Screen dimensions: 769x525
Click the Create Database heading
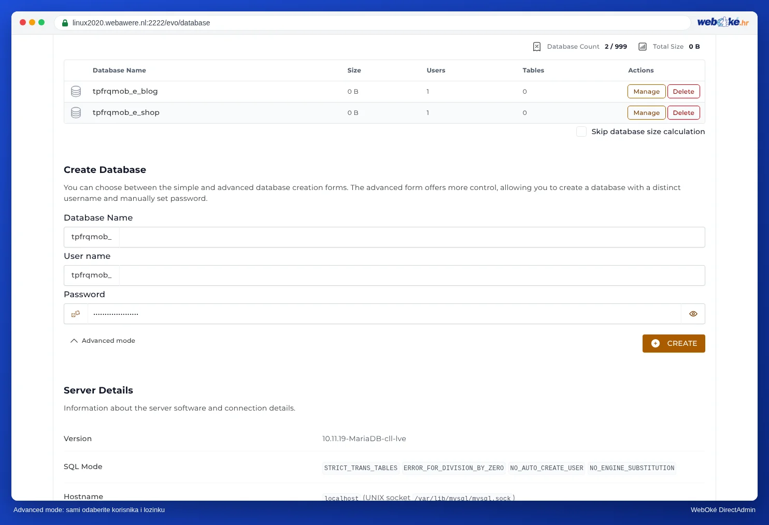[x=105, y=170]
